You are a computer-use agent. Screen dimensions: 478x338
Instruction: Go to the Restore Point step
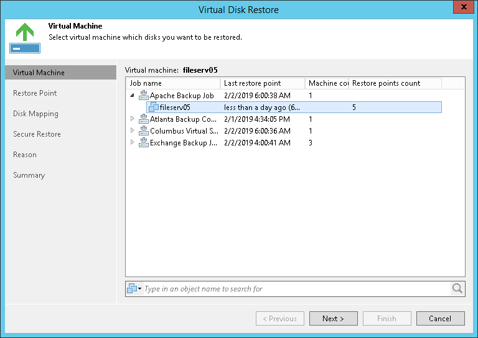pos(35,93)
